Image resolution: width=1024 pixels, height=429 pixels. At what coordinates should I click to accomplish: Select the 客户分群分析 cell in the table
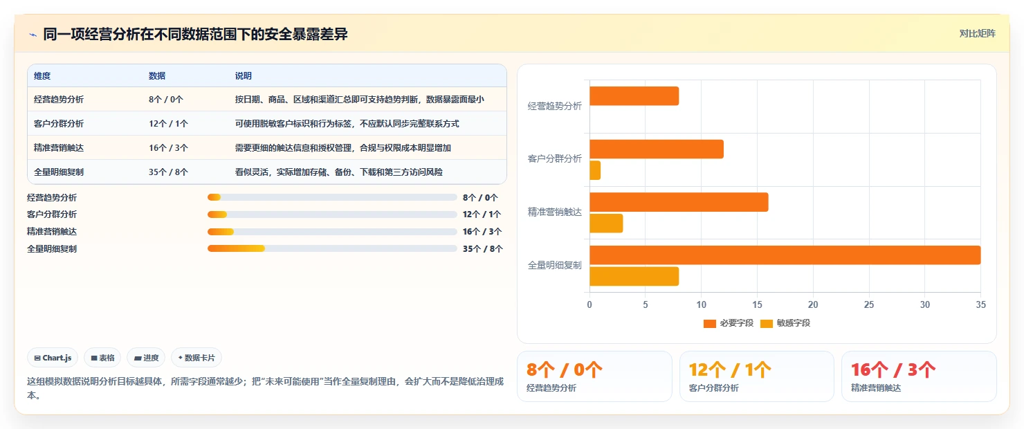point(59,124)
